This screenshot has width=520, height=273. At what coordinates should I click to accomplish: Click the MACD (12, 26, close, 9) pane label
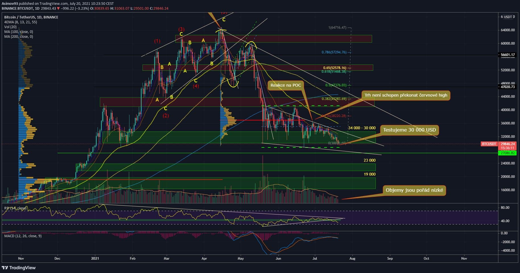(23, 236)
